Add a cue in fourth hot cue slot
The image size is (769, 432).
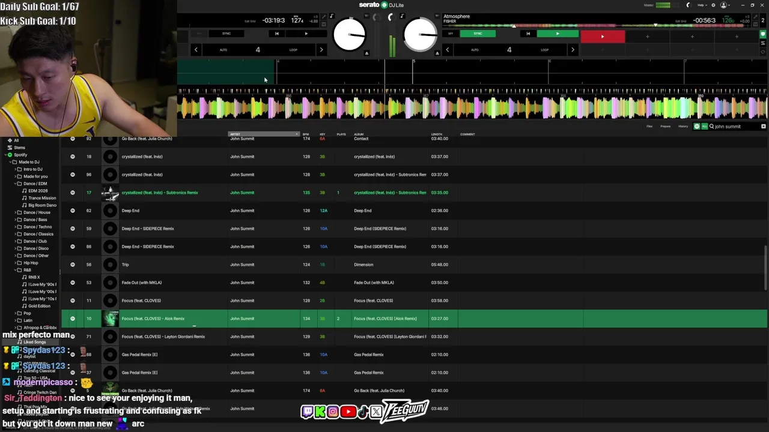[x=737, y=37]
